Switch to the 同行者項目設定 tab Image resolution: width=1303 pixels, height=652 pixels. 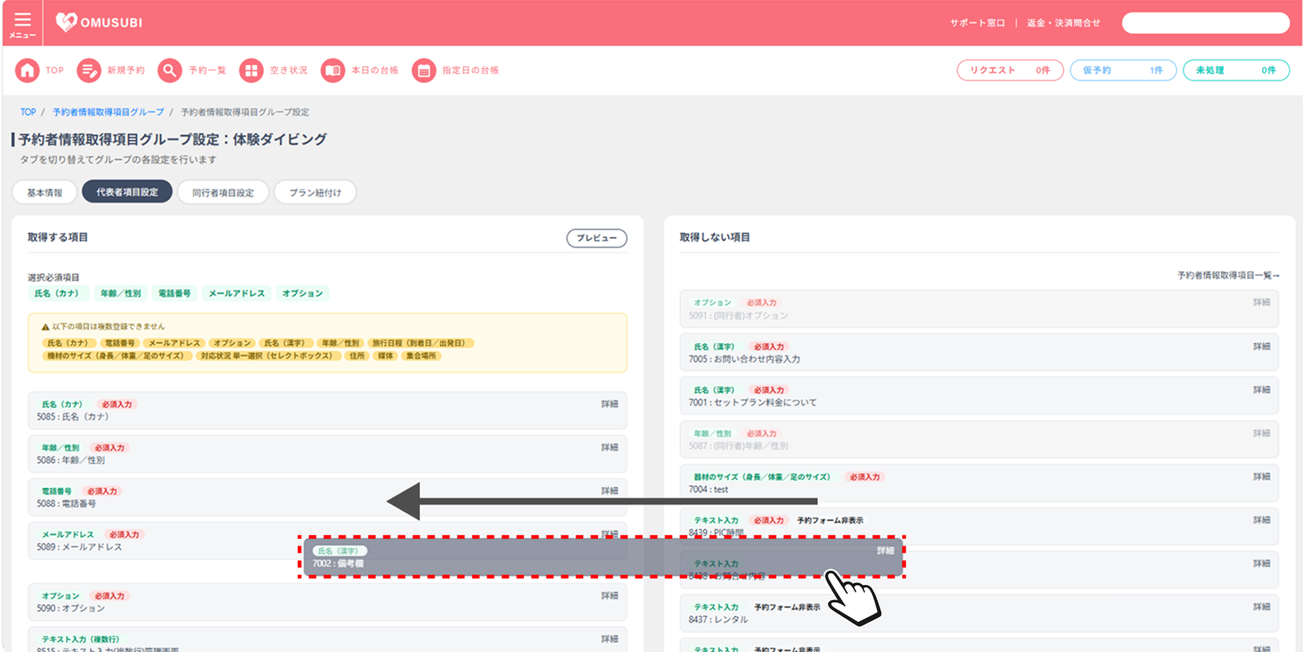pos(223,192)
